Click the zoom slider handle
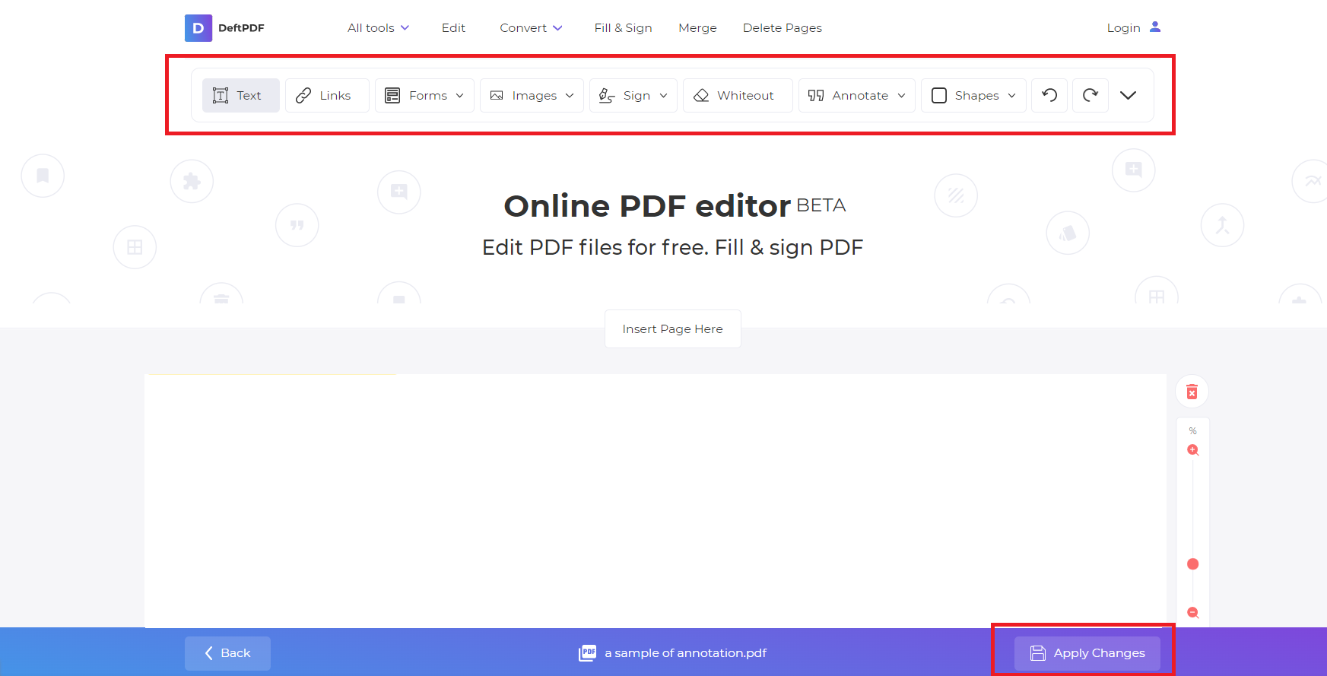The image size is (1327, 676). tap(1193, 564)
